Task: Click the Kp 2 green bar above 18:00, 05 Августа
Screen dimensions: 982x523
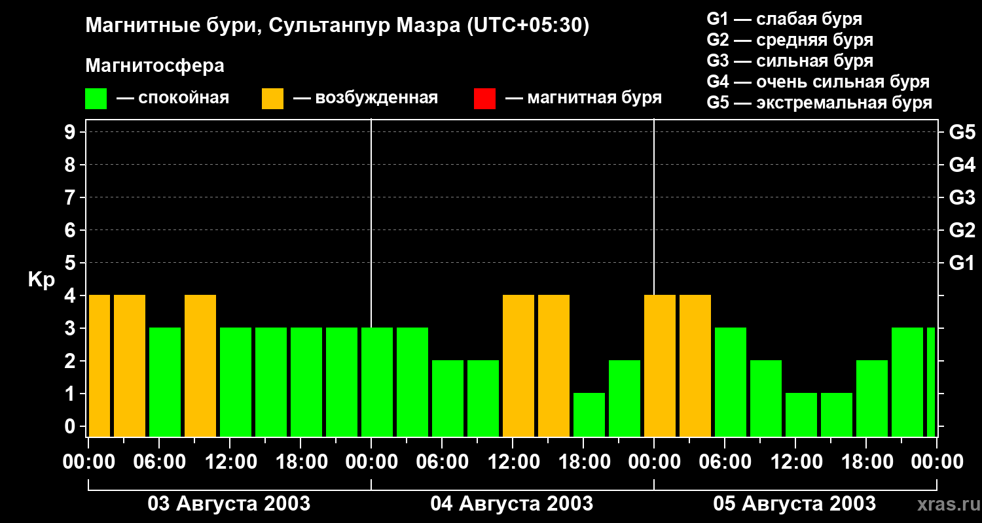Action: (872, 398)
